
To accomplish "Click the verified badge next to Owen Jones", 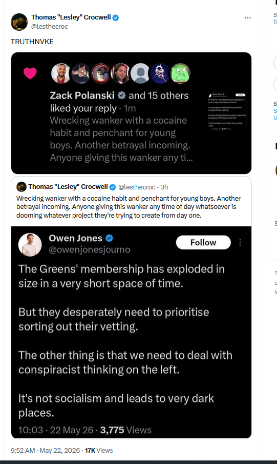I will [109, 238].
